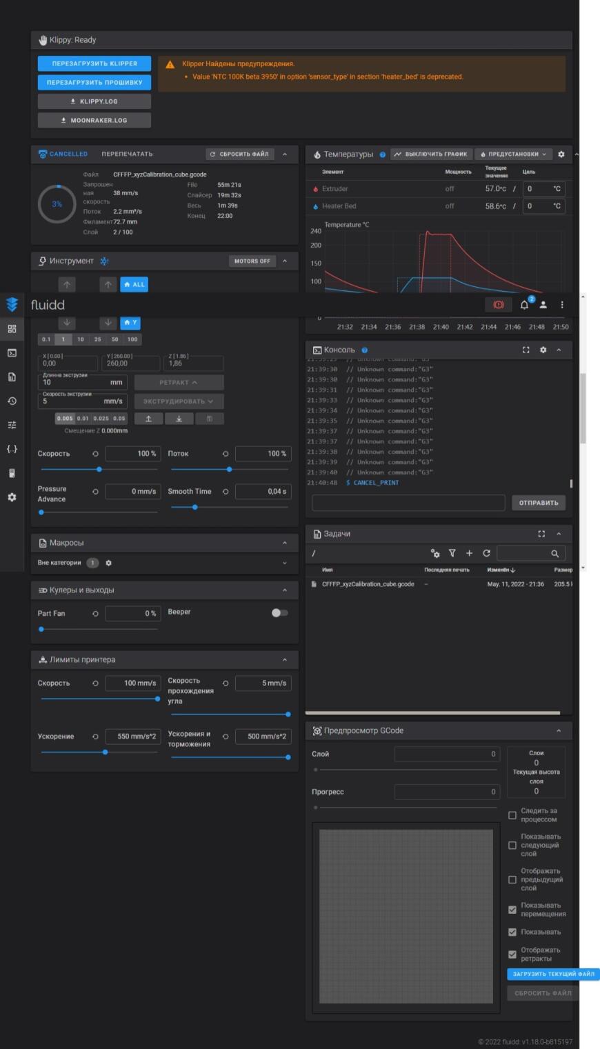Expand the Console panel to fullscreen
This screenshot has width=600, height=1049.
click(526, 350)
